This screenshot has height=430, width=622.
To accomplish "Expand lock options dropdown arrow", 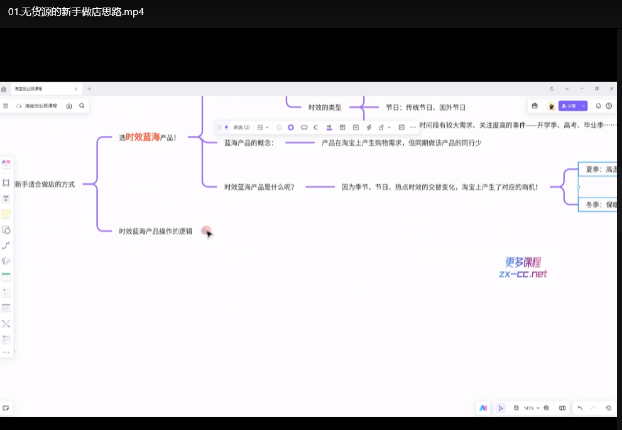I will [x=389, y=128].
